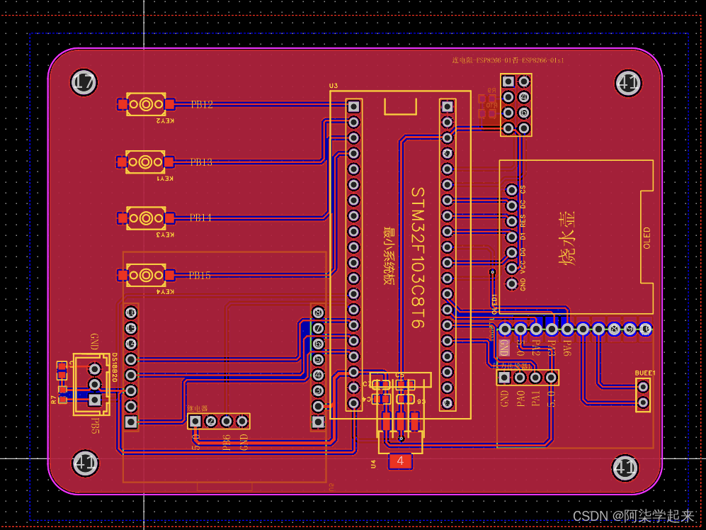Click the VCC pin label on OLED

click(x=523, y=268)
